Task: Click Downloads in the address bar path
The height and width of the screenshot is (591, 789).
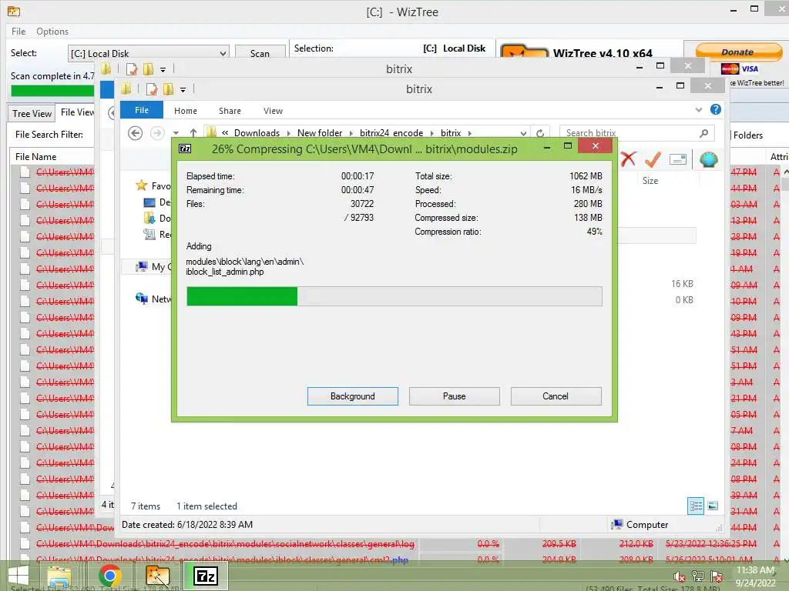Action: (257, 132)
